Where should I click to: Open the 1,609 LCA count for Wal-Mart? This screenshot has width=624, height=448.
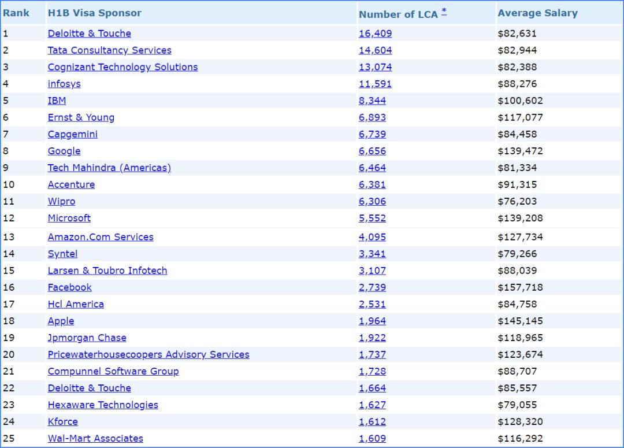pos(373,438)
